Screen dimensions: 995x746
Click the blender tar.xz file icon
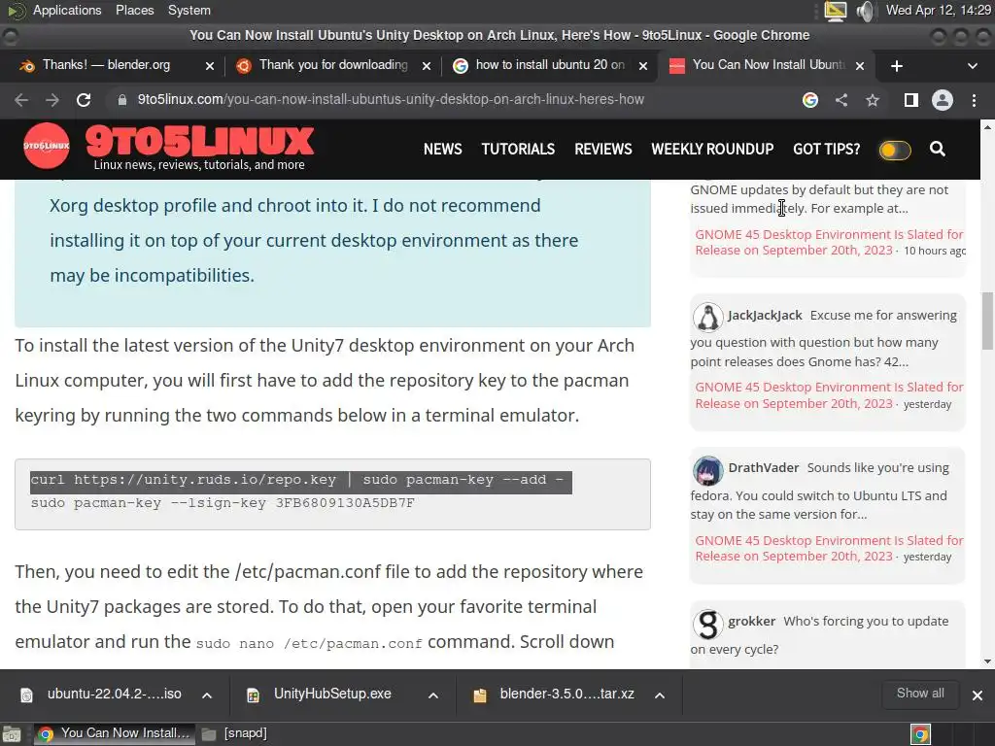[x=480, y=695]
